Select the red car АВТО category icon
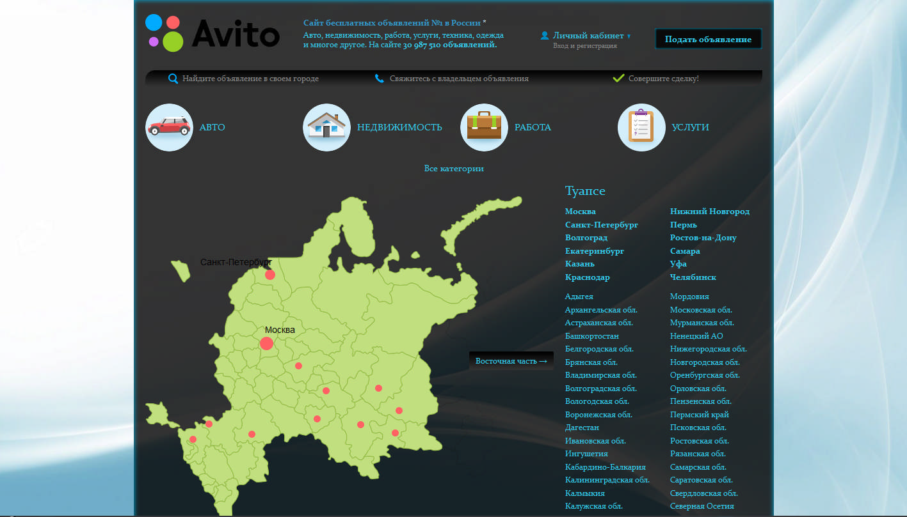The image size is (907, 517). [x=168, y=127]
